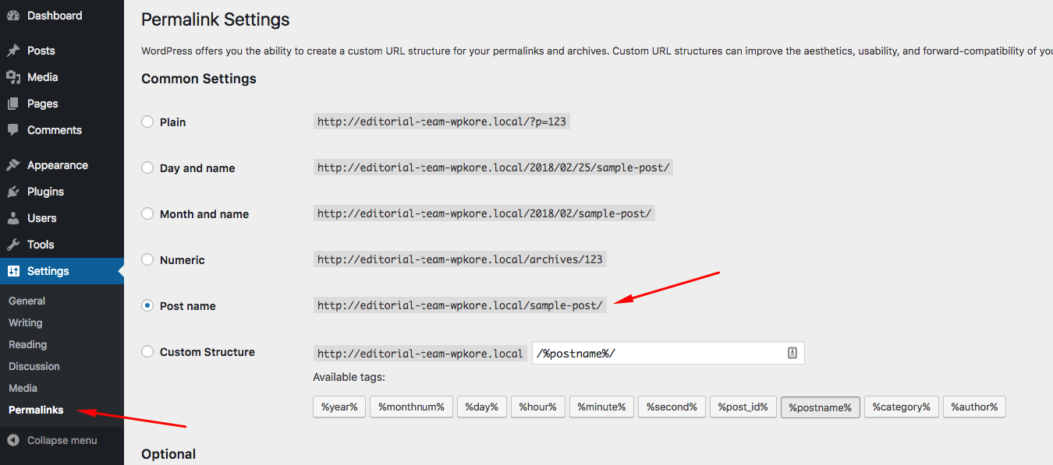1053x465 pixels.
Task: Open Writing settings submenu
Action: [25, 322]
